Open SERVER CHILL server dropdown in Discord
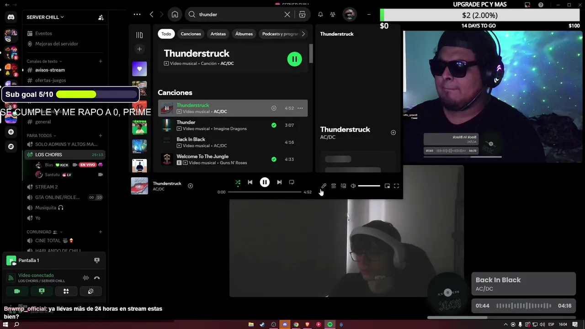The image size is (585, 329). tap(45, 17)
